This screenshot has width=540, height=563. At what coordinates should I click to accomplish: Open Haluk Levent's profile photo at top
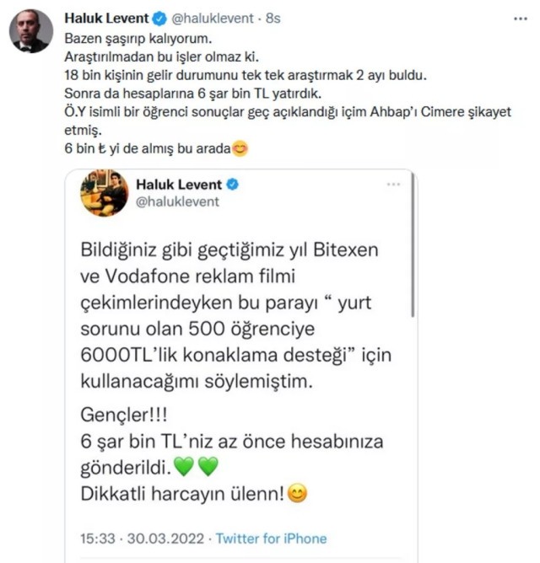coord(31,31)
